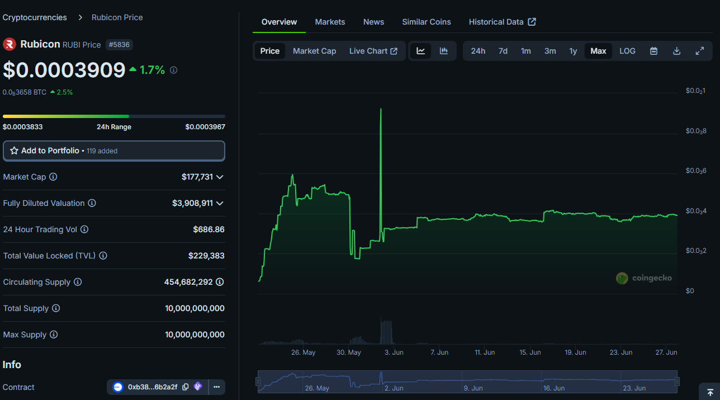
Task: Click info icon beside 454,682,292 value
Action: pos(220,282)
